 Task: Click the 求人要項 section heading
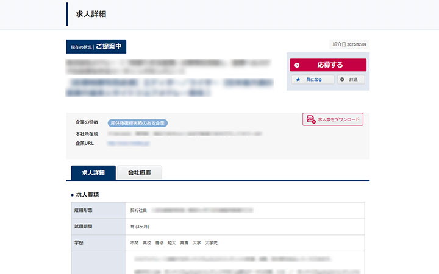click(88, 195)
